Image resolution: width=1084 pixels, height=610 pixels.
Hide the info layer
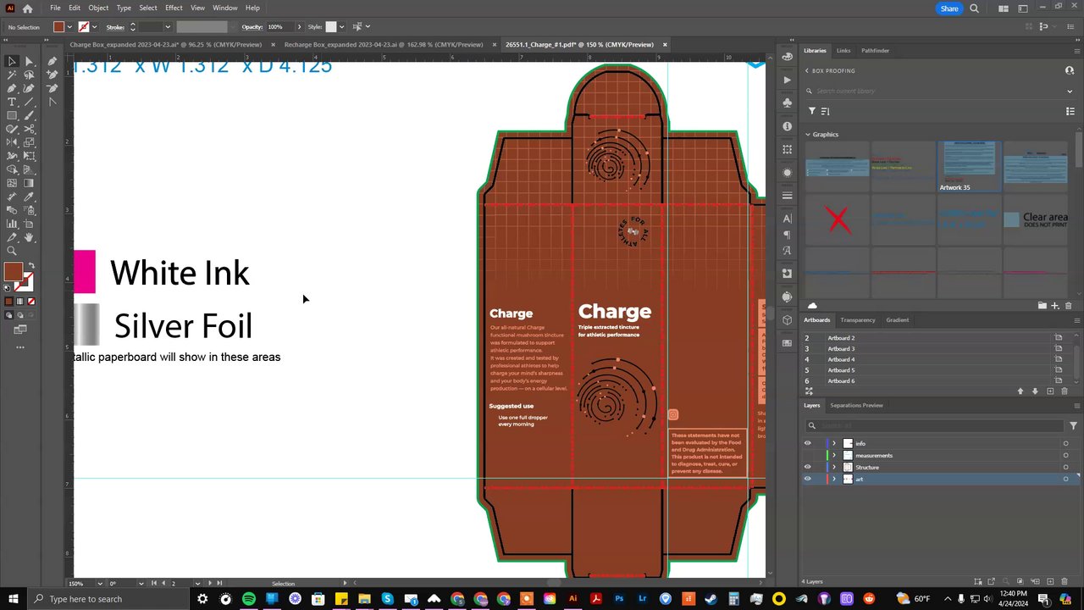[807, 443]
